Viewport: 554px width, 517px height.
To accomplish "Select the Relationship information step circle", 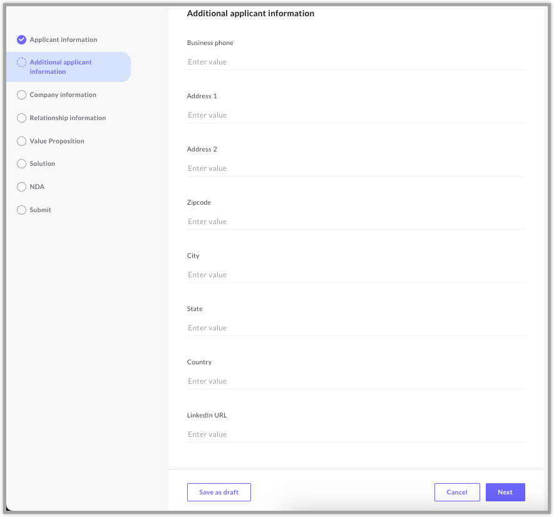I will 21,118.
